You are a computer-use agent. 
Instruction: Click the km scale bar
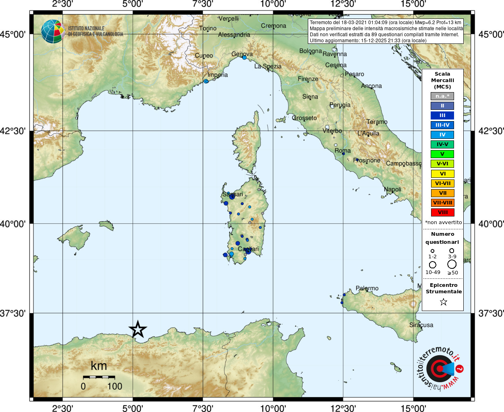tap(99, 377)
